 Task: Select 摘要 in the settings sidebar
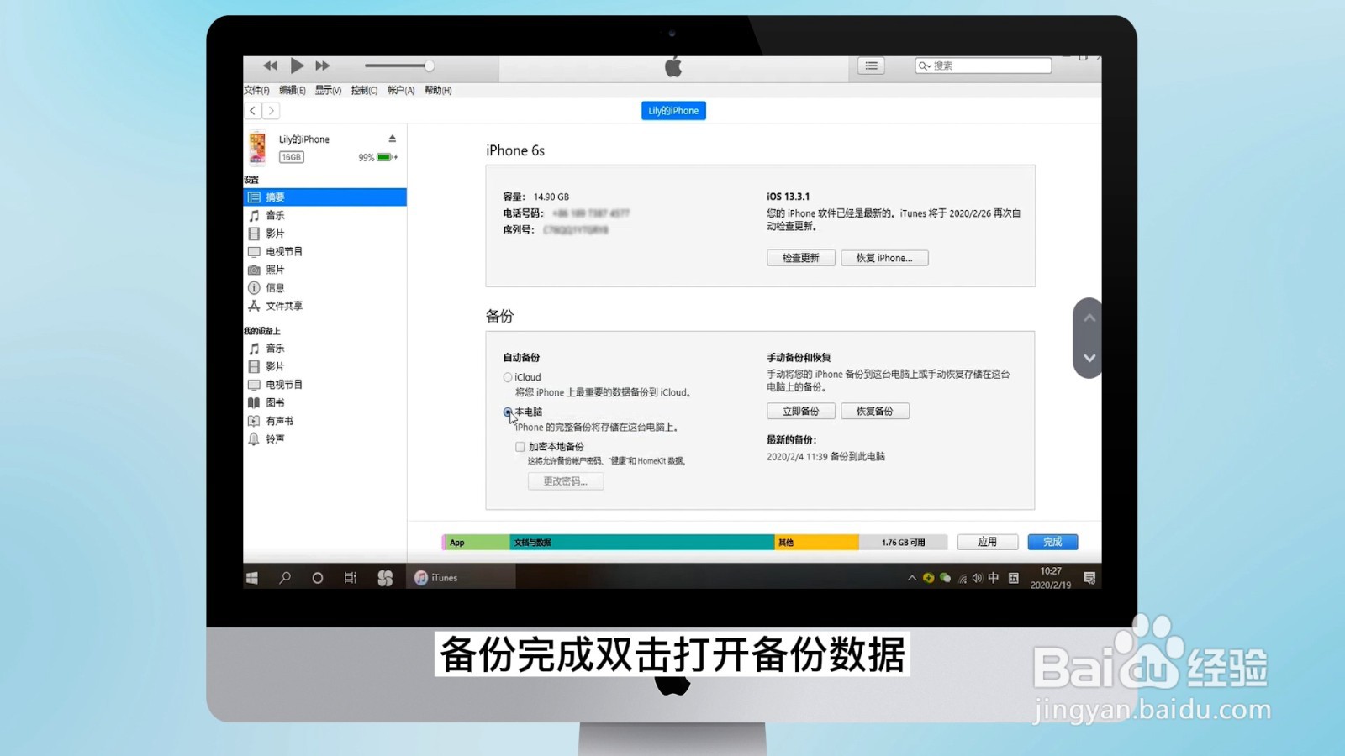324,197
